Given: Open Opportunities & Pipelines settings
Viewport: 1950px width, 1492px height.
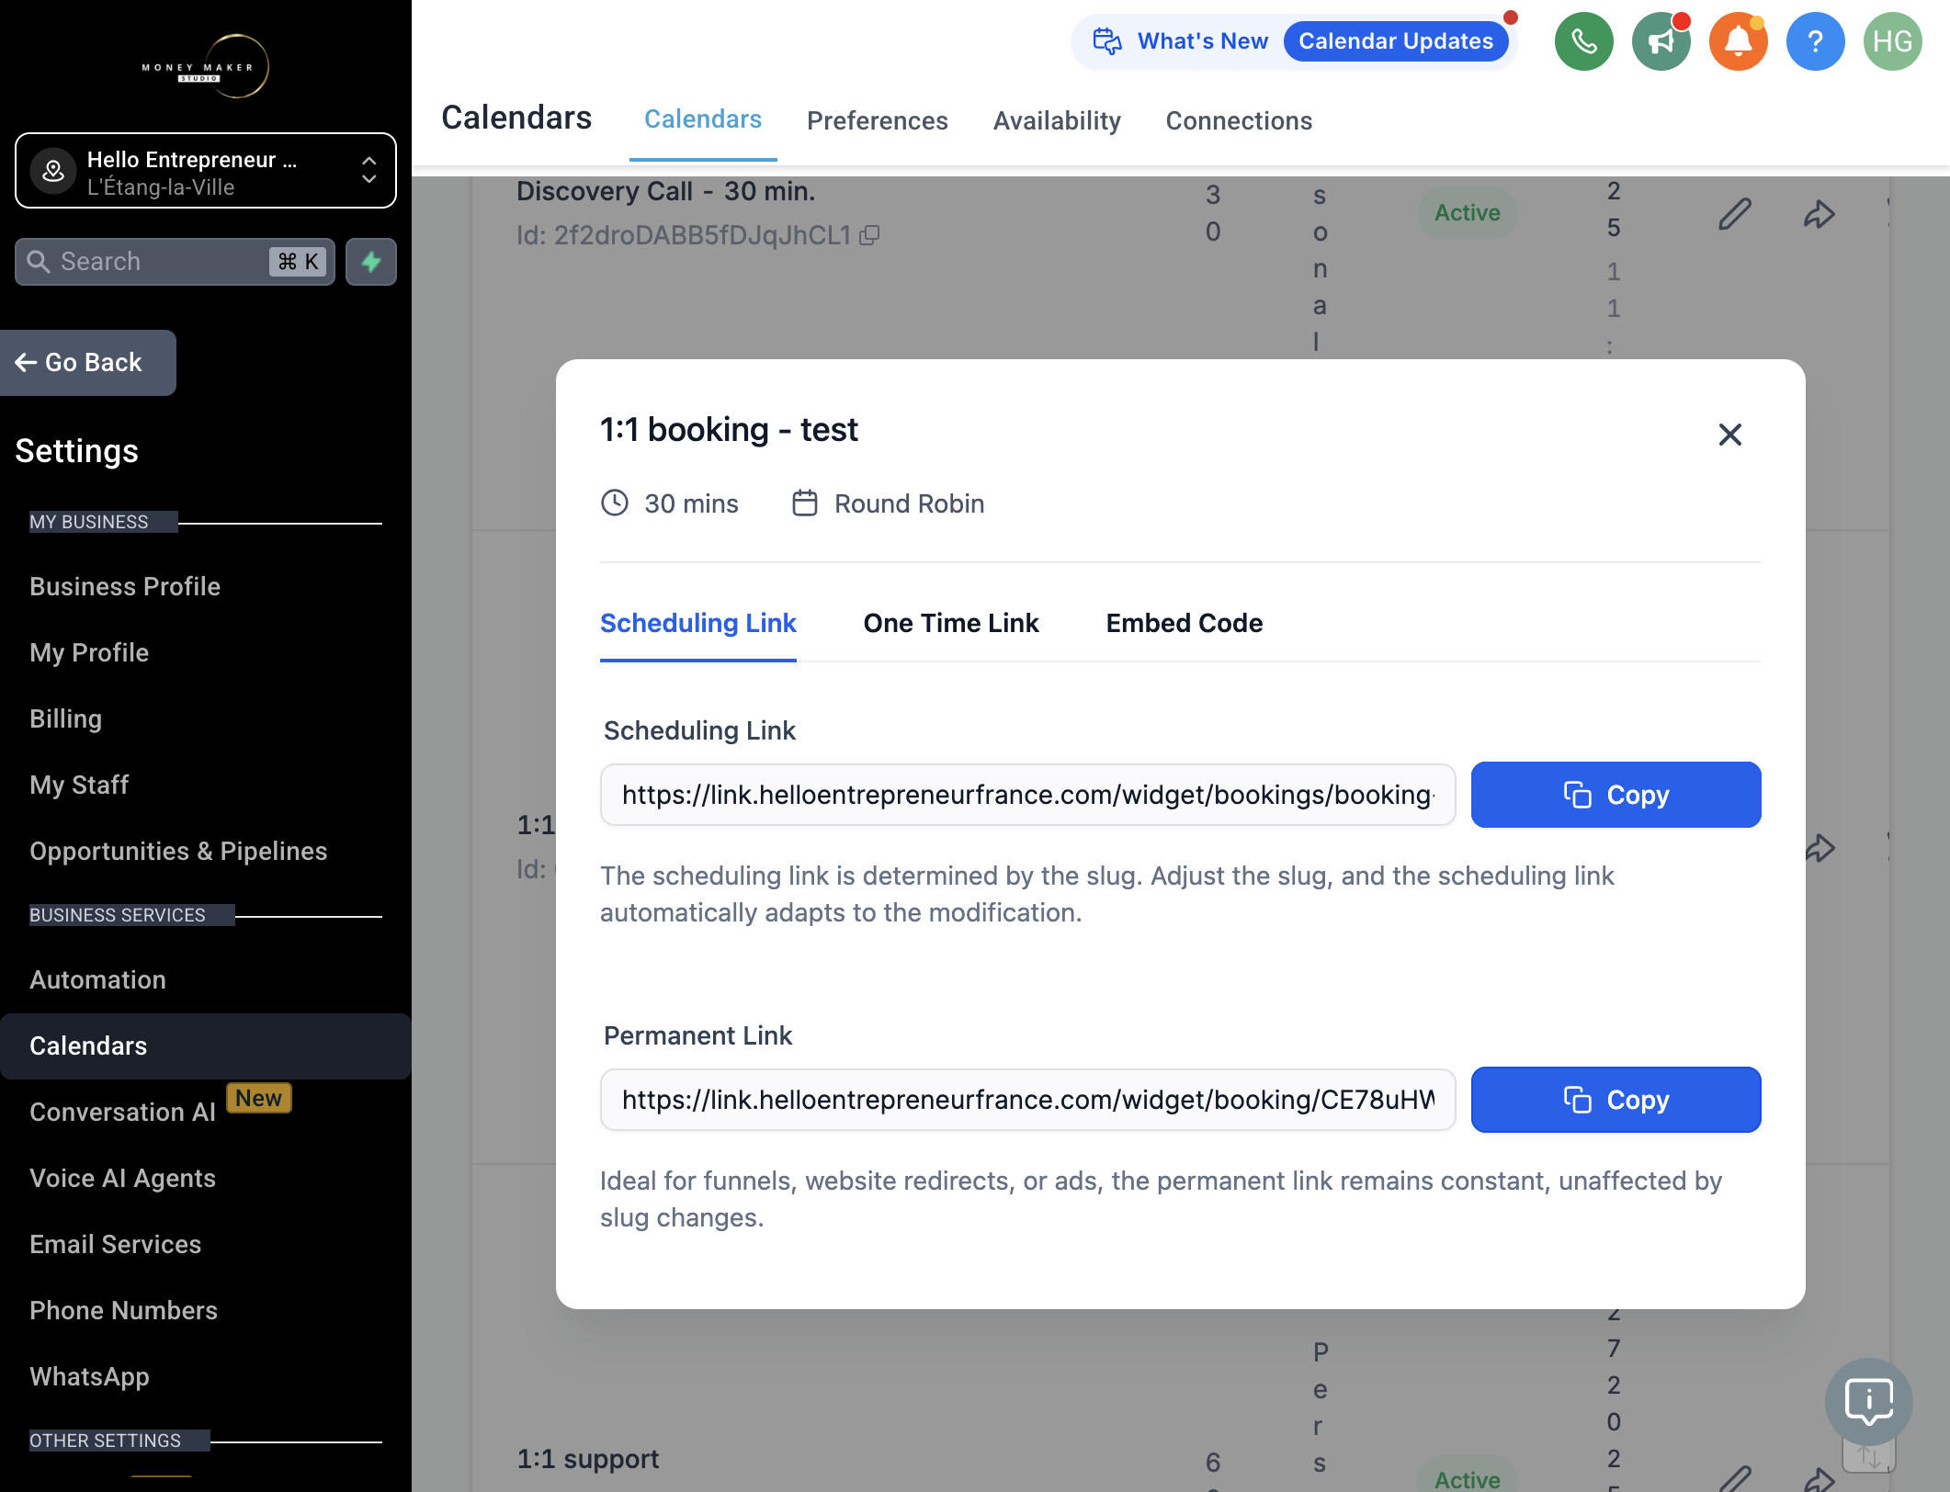Looking at the screenshot, I should (178, 851).
